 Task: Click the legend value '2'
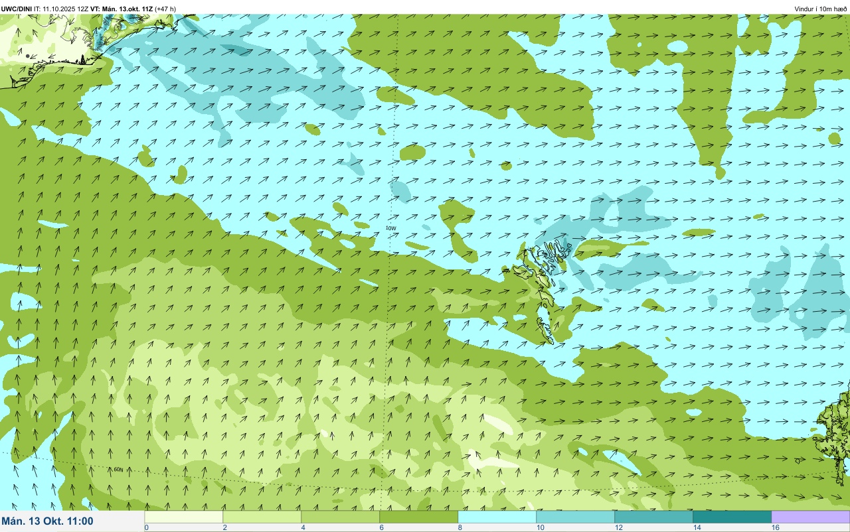[224, 527]
